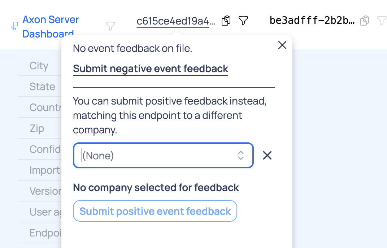387x248 pixels.
Task: Click the filter icon near Axon Server Dashboard
Action: click(x=110, y=26)
